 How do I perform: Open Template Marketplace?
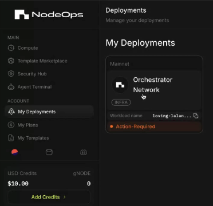(x=42, y=61)
